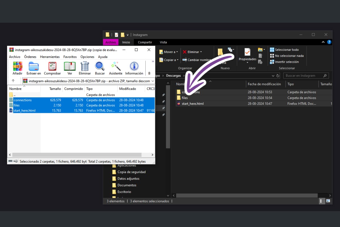Sort WinRAR list by Comprimido column
This screenshot has width=340, height=227.
click(74, 89)
